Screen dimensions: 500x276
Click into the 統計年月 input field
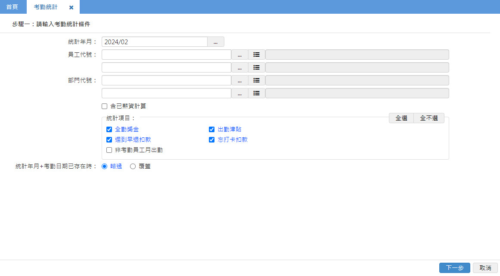154,42
